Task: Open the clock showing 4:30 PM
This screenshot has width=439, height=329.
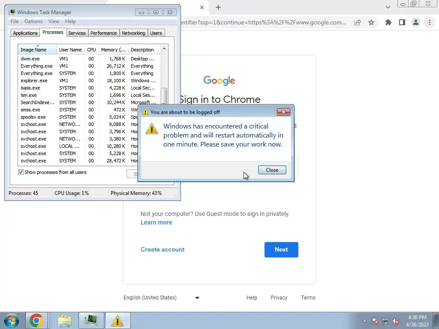Action: point(417,321)
